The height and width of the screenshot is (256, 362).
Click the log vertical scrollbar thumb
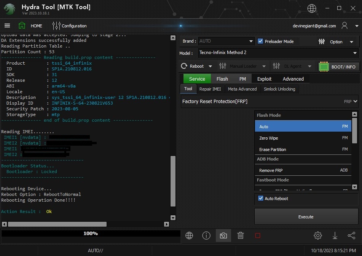(x=173, y=181)
